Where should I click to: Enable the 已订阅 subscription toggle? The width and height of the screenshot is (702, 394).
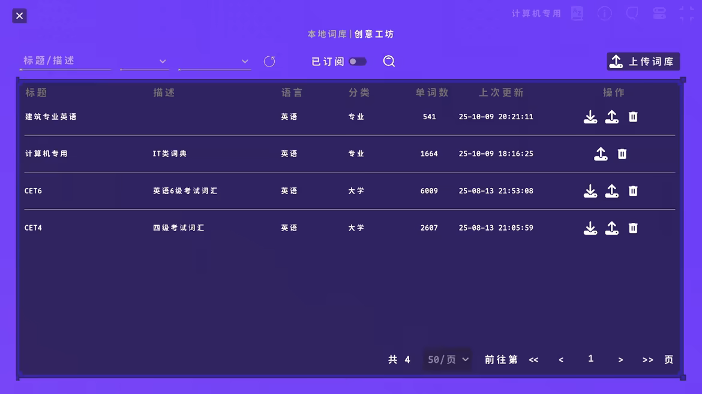(358, 61)
